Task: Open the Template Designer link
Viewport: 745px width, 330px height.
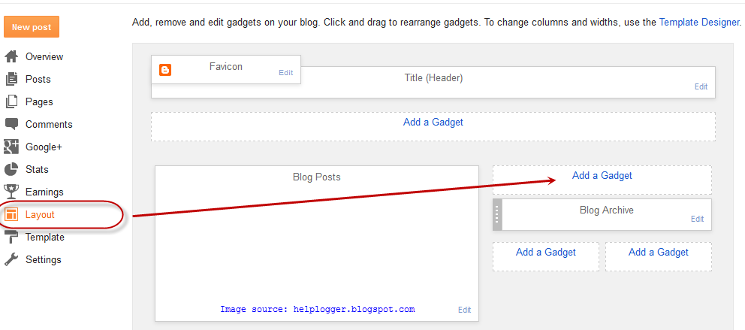Action: click(699, 22)
